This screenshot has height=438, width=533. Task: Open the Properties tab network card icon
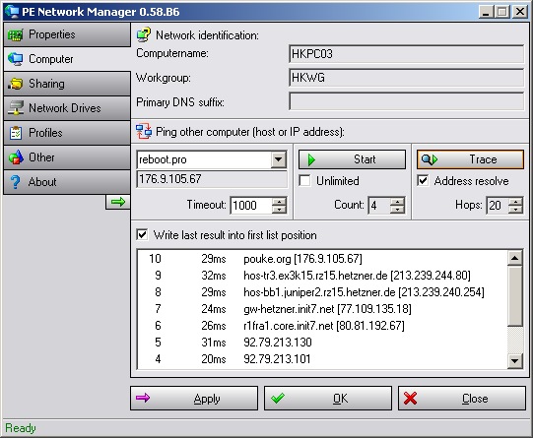tap(16, 34)
